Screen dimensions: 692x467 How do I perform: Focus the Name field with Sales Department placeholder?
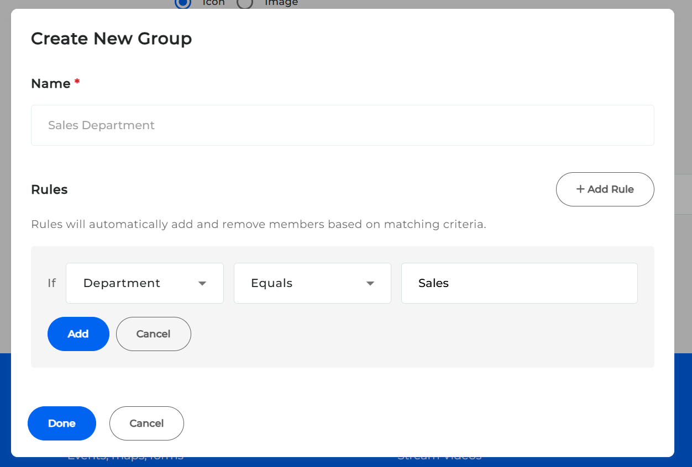click(343, 125)
